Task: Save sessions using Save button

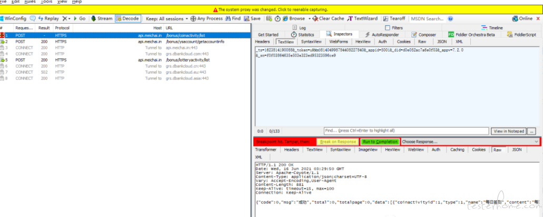Action: 252,19
